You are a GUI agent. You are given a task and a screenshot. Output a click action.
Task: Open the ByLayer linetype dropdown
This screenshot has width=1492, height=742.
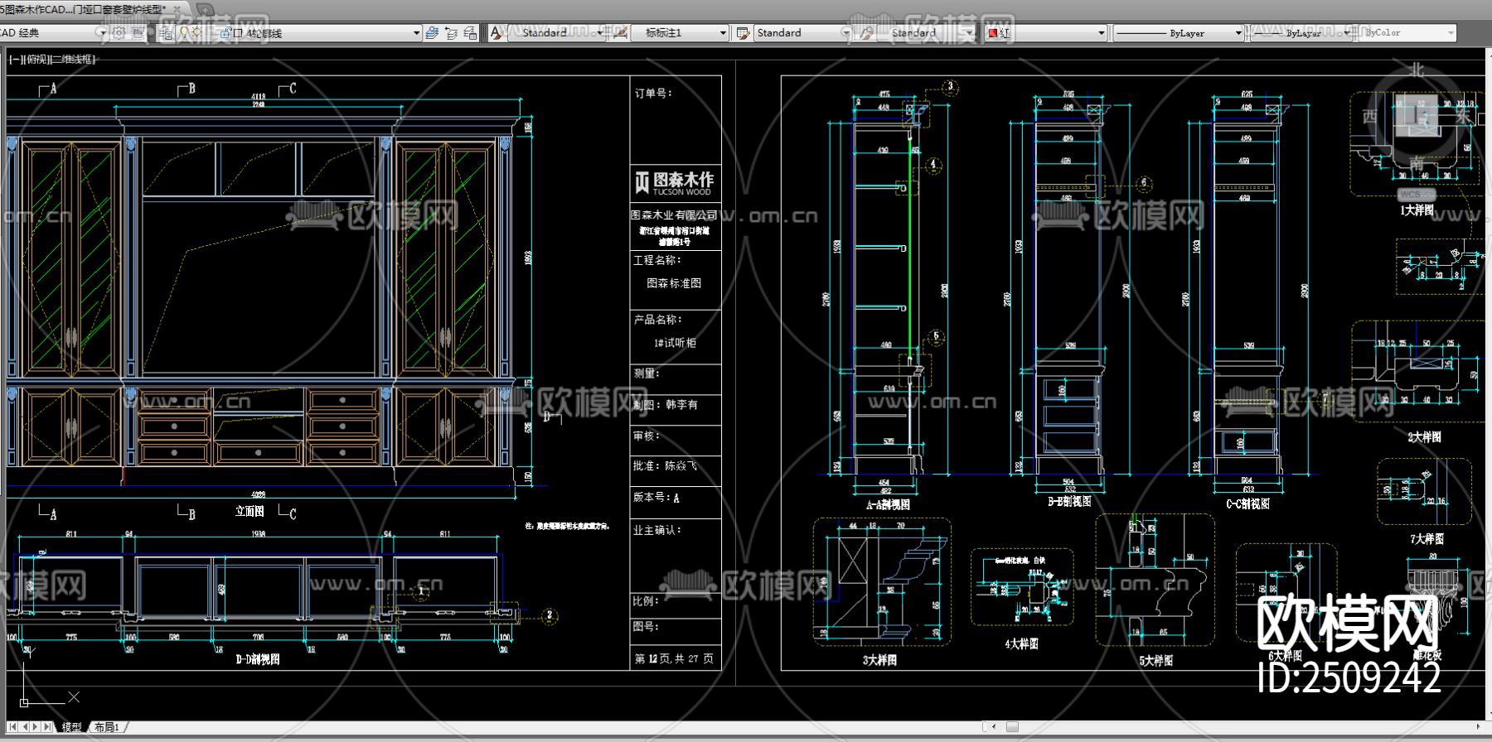coord(1238,33)
